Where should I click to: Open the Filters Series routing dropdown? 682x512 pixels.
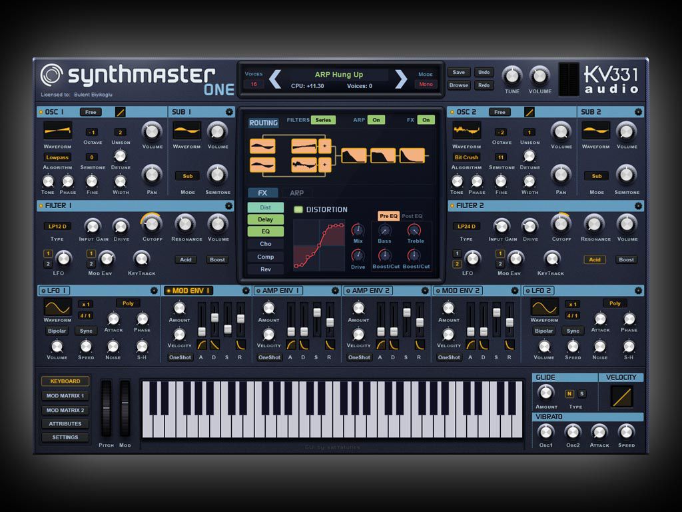coord(323,120)
